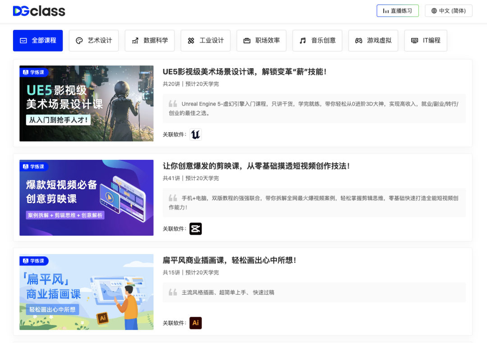Click the 扁平风商业插画课 thumbnail

click(86, 292)
